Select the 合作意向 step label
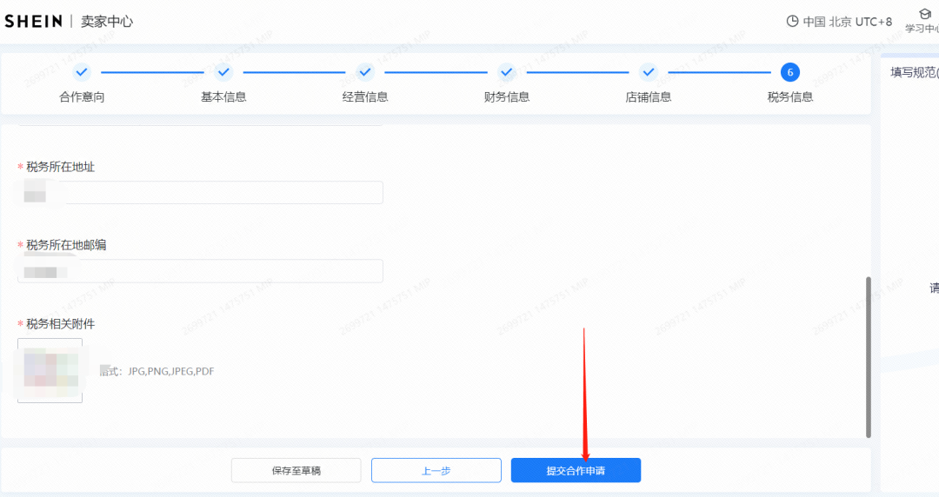The width and height of the screenshot is (939, 497). click(x=82, y=97)
